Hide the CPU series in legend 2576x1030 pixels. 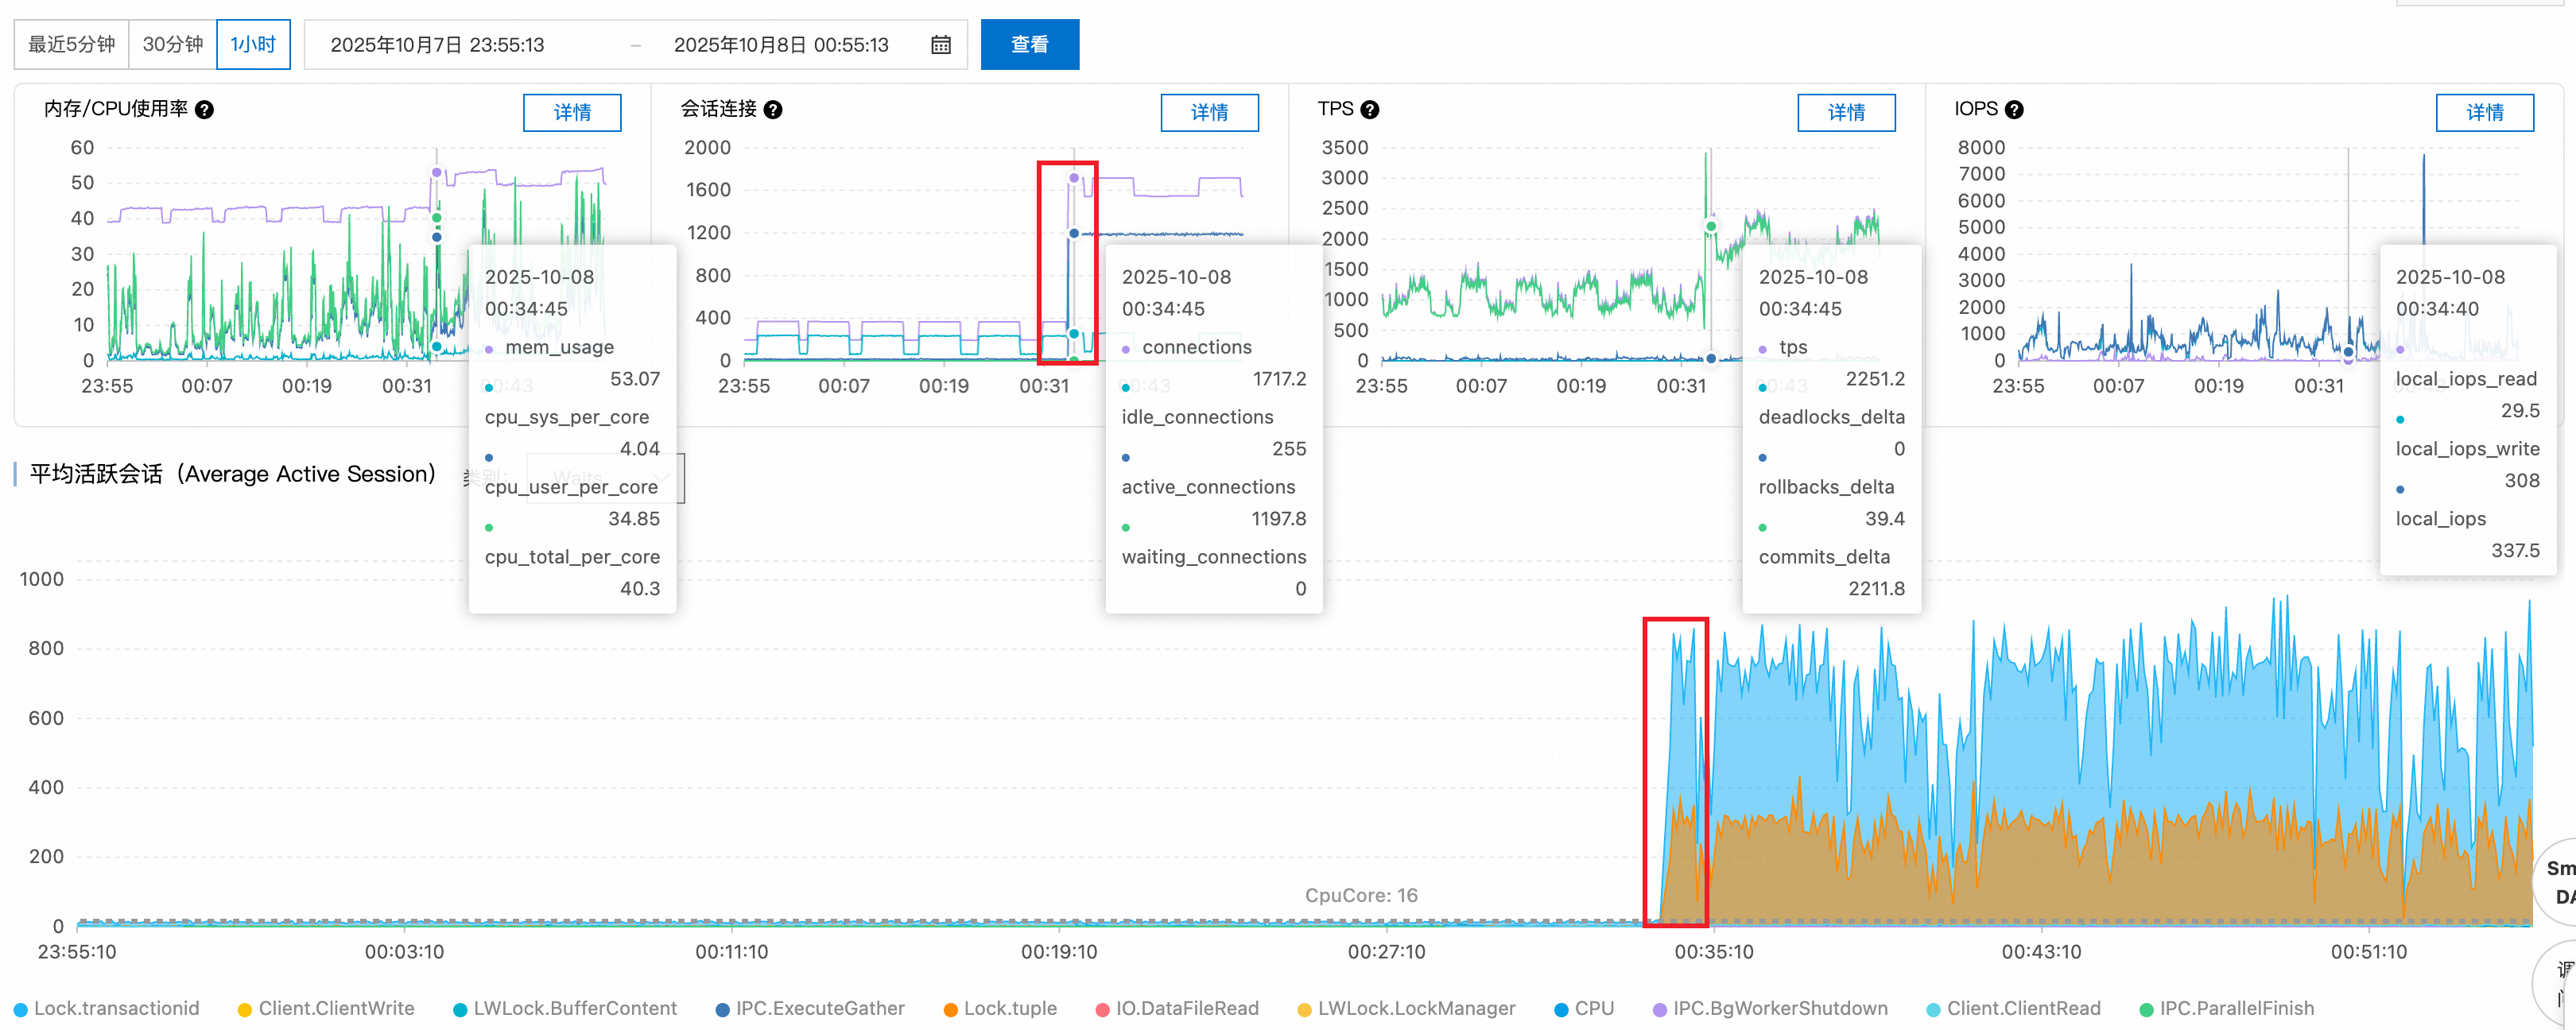(1584, 1008)
